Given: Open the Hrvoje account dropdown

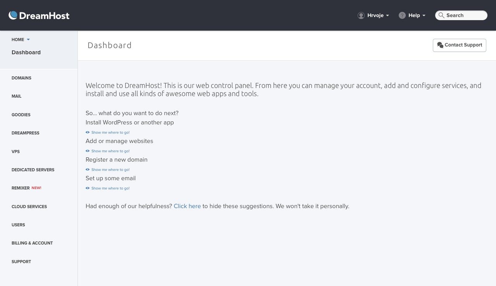Looking at the screenshot, I should (x=374, y=16).
